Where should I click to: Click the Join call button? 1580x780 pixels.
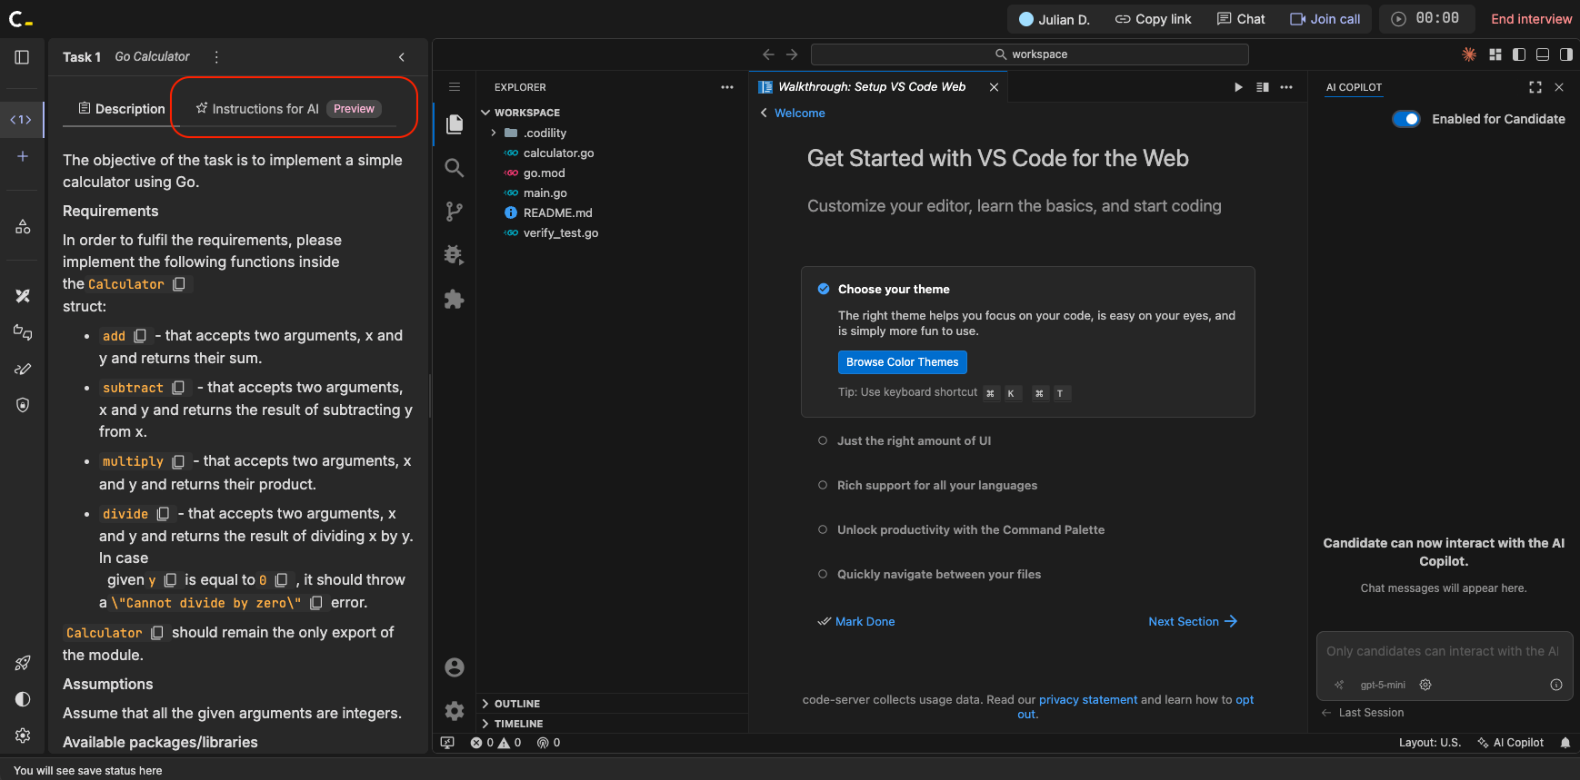pyautogui.click(x=1325, y=19)
